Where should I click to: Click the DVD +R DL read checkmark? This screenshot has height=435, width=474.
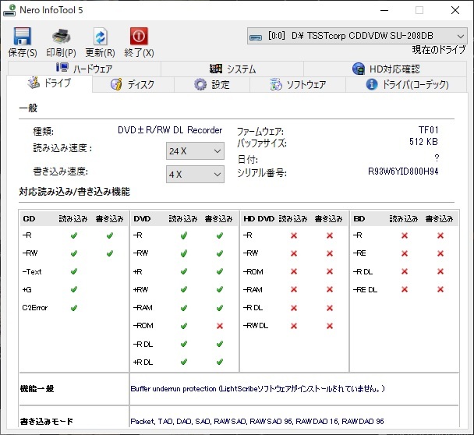[x=184, y=362]
